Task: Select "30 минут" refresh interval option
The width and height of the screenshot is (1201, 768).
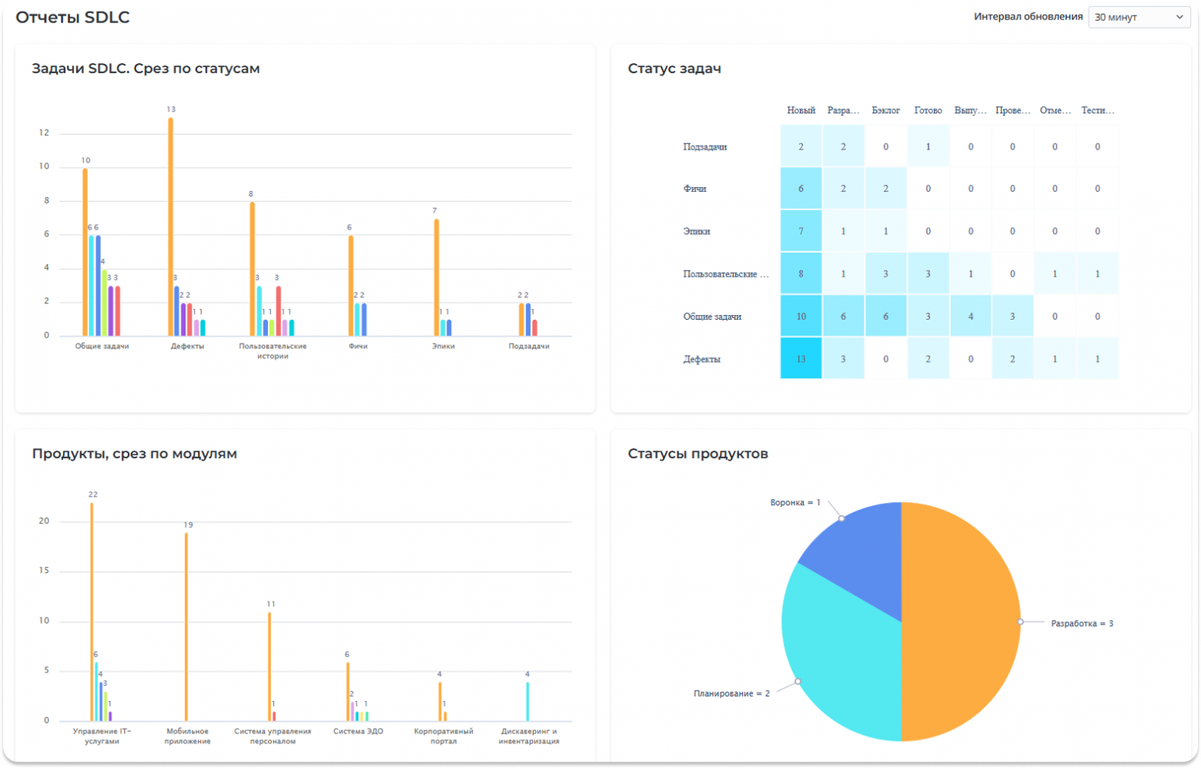Action: pyautogui.click(x=1138, y=16)
